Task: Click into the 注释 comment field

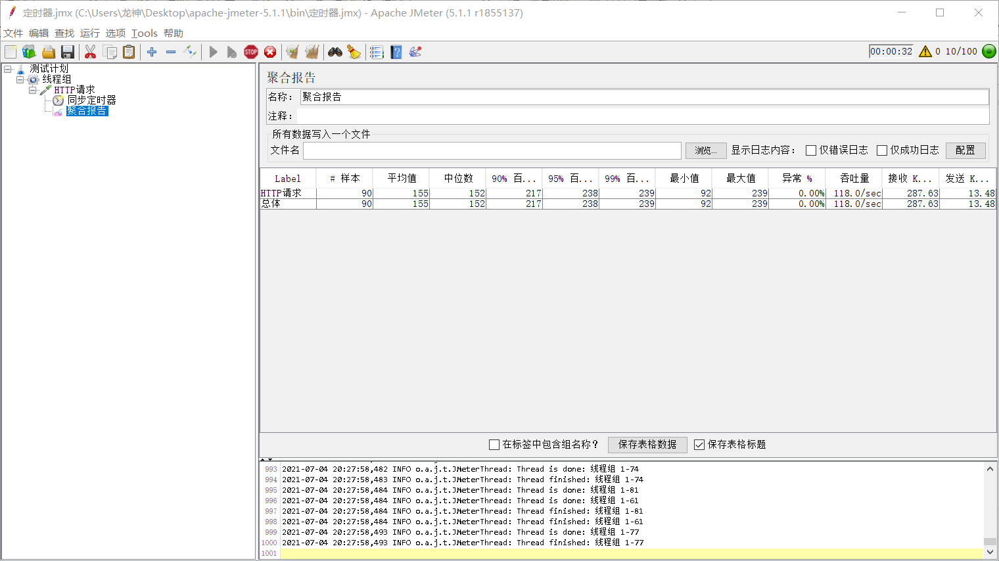Action: point(643,116)
